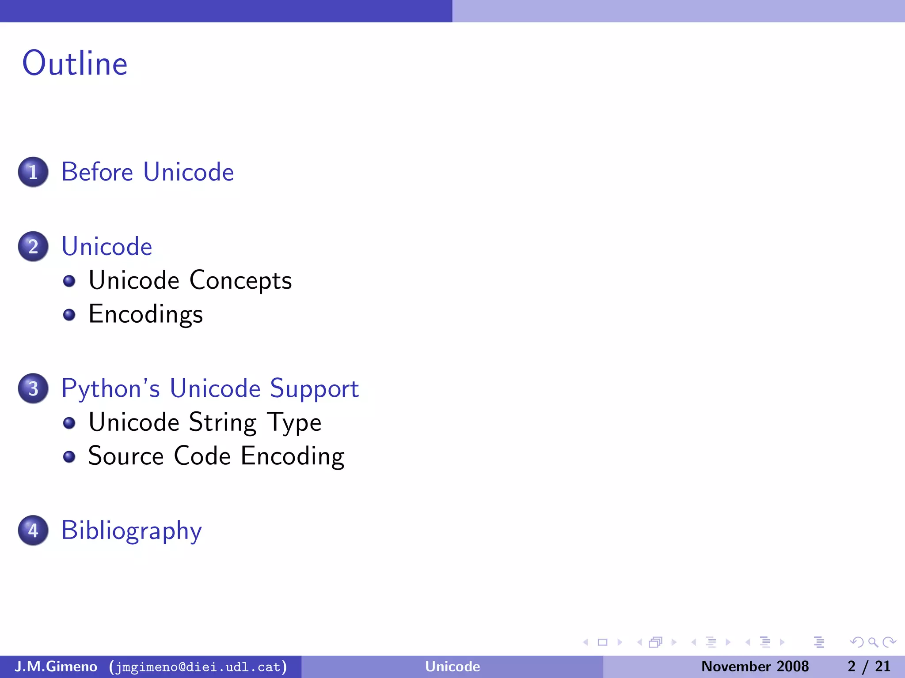Click the previous slide arrow

586,642
